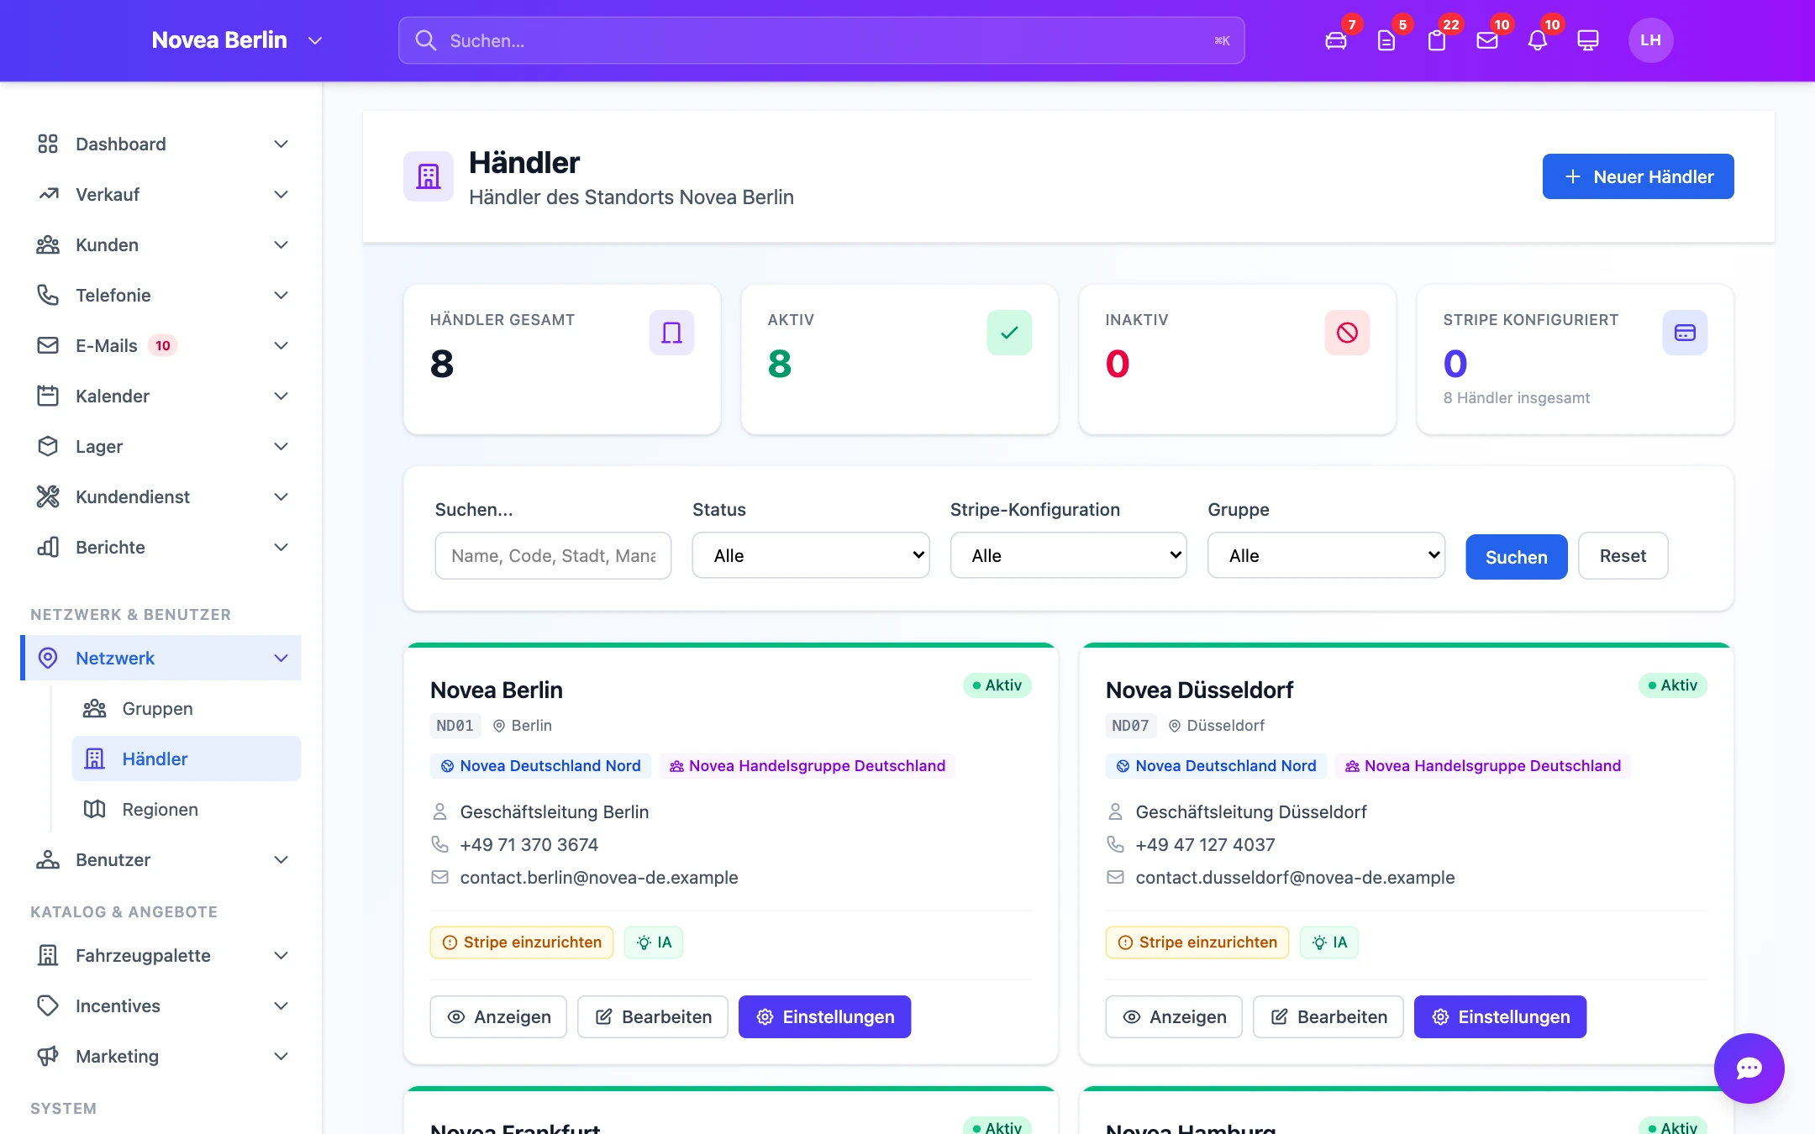This screenshot has height=1134, width=1815.
Task: Click the phone number +49 47 127 4037
Action: click(1205, 844)
